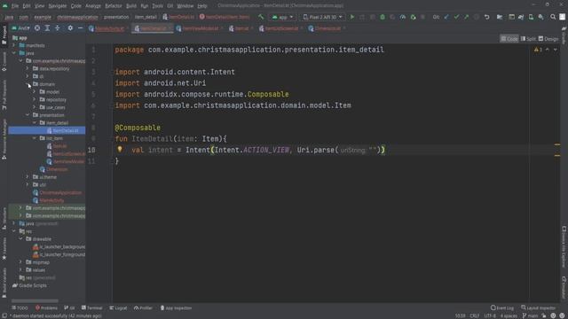This screenshot has width=568, height=319.
Task: Expand the ui.theme package
Action: coord(28,177)
